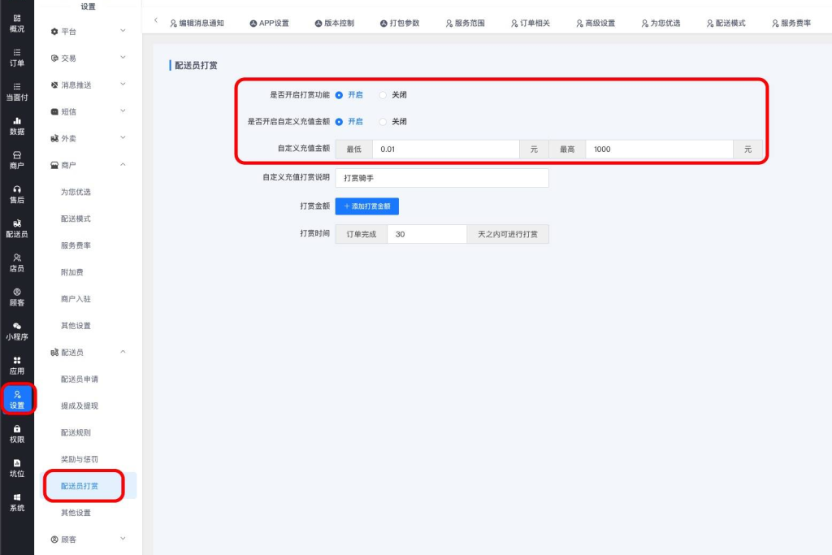Open the 权限 permissions lock icon
The height and width of the screenshot is (555, 832).
coord(16,433)
